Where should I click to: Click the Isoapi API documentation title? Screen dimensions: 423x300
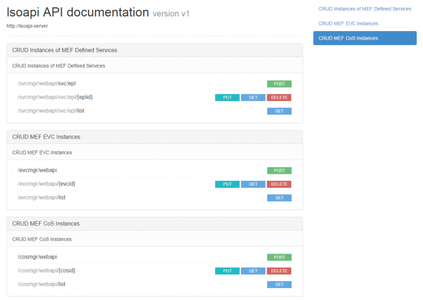(x=78, y=13)
